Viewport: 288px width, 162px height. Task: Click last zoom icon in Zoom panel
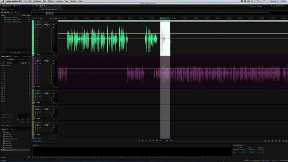(286, 141)
